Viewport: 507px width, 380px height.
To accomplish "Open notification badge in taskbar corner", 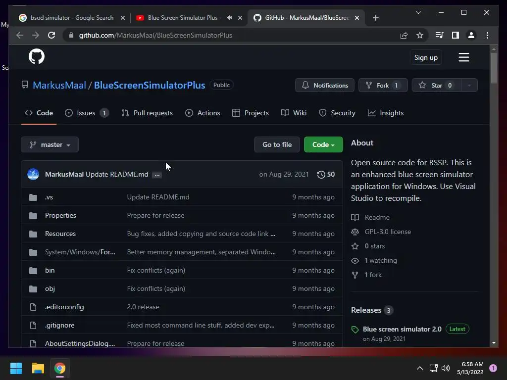I will pyautogui.click(x=493, y=368).
